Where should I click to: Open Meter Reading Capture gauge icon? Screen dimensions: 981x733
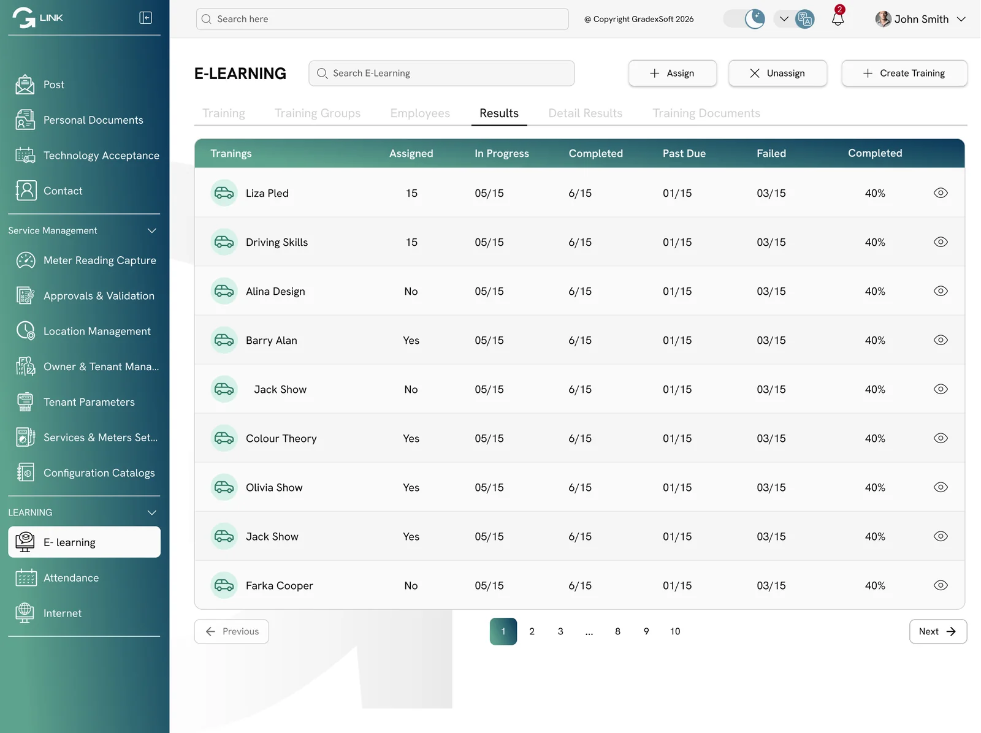point(26,260)
